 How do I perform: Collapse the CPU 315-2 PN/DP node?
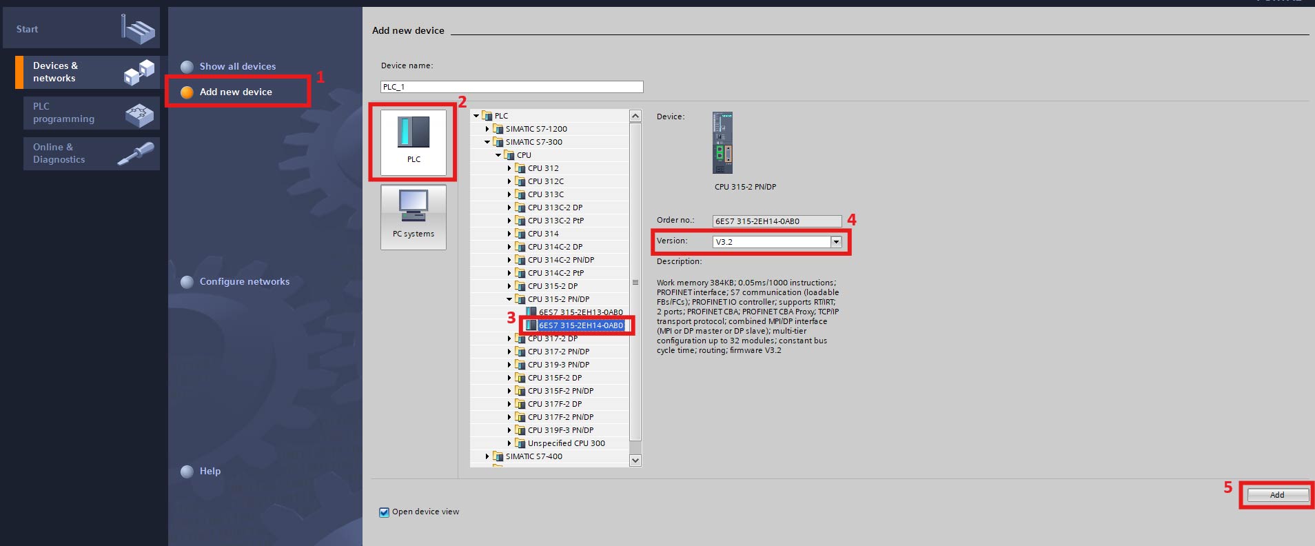(509, 299)
